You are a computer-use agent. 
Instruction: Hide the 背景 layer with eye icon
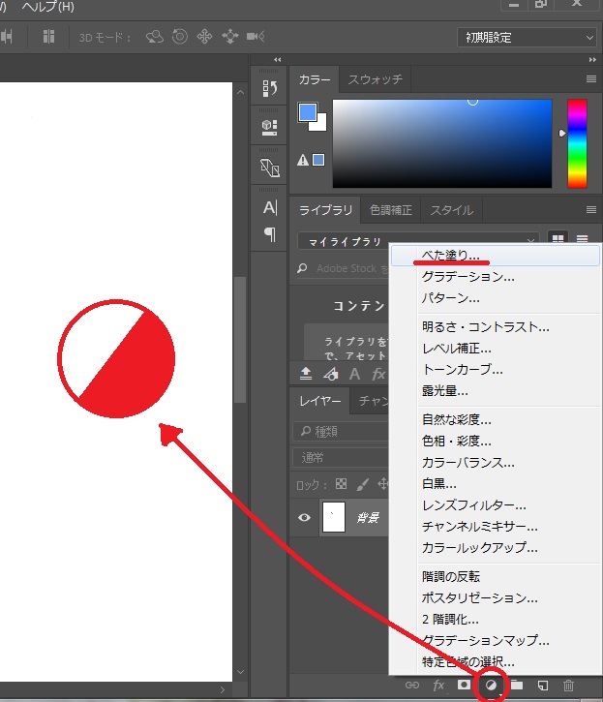point(305,518)
